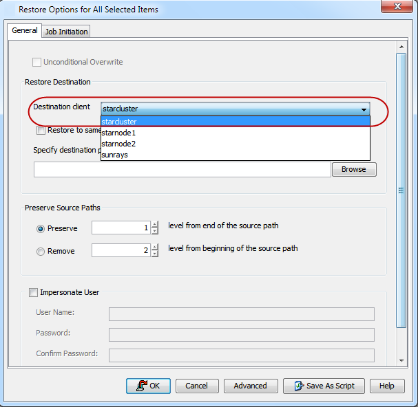This screenshot has height=407, width=418.
Task: Select the Remove radio button
Action: 41,252
